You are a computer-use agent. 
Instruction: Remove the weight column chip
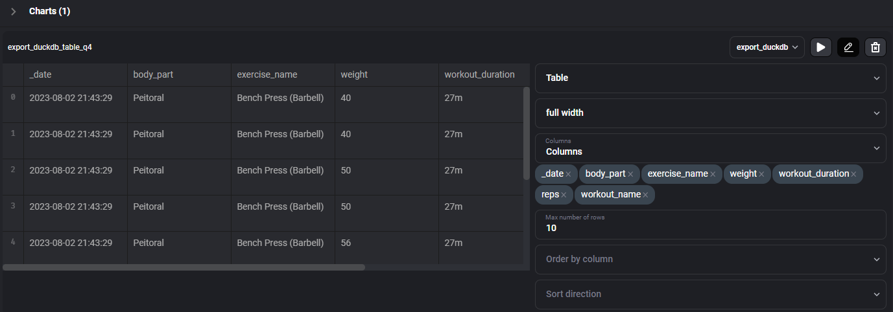tap(761, 174)
